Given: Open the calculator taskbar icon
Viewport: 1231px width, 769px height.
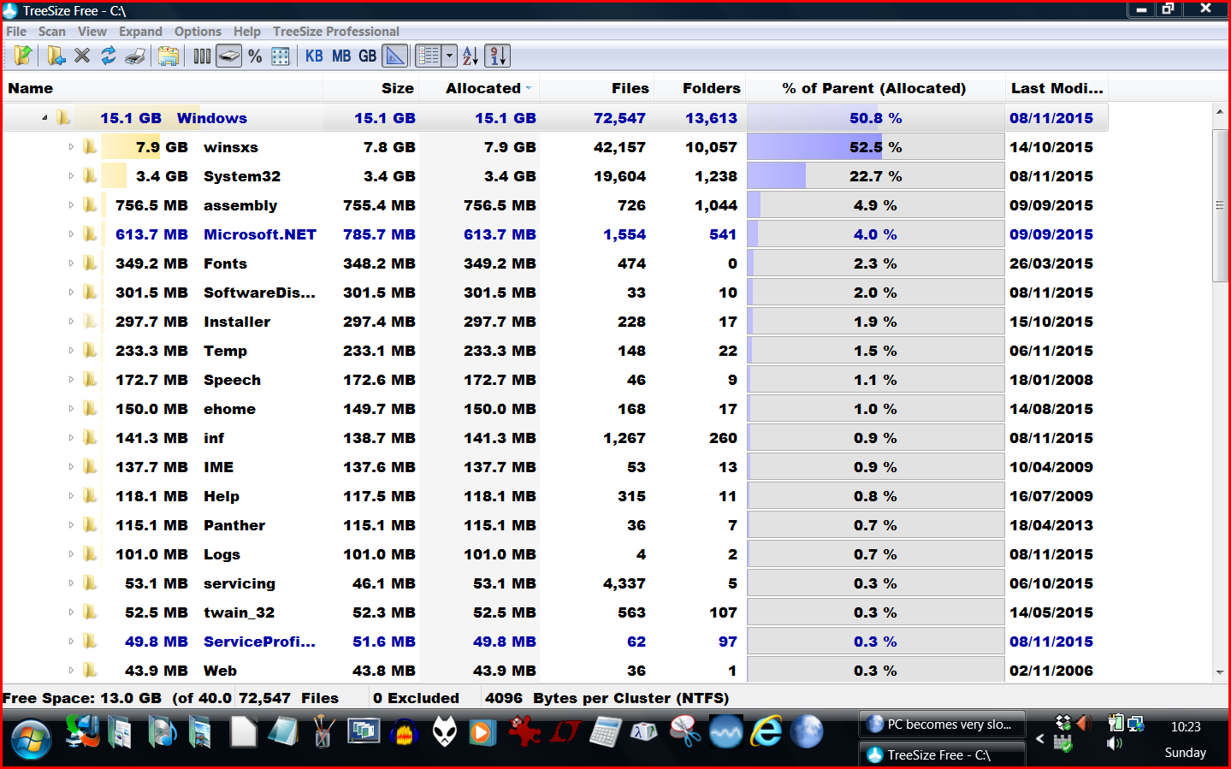Looking at the screenshot, I should tap(605, 732).
